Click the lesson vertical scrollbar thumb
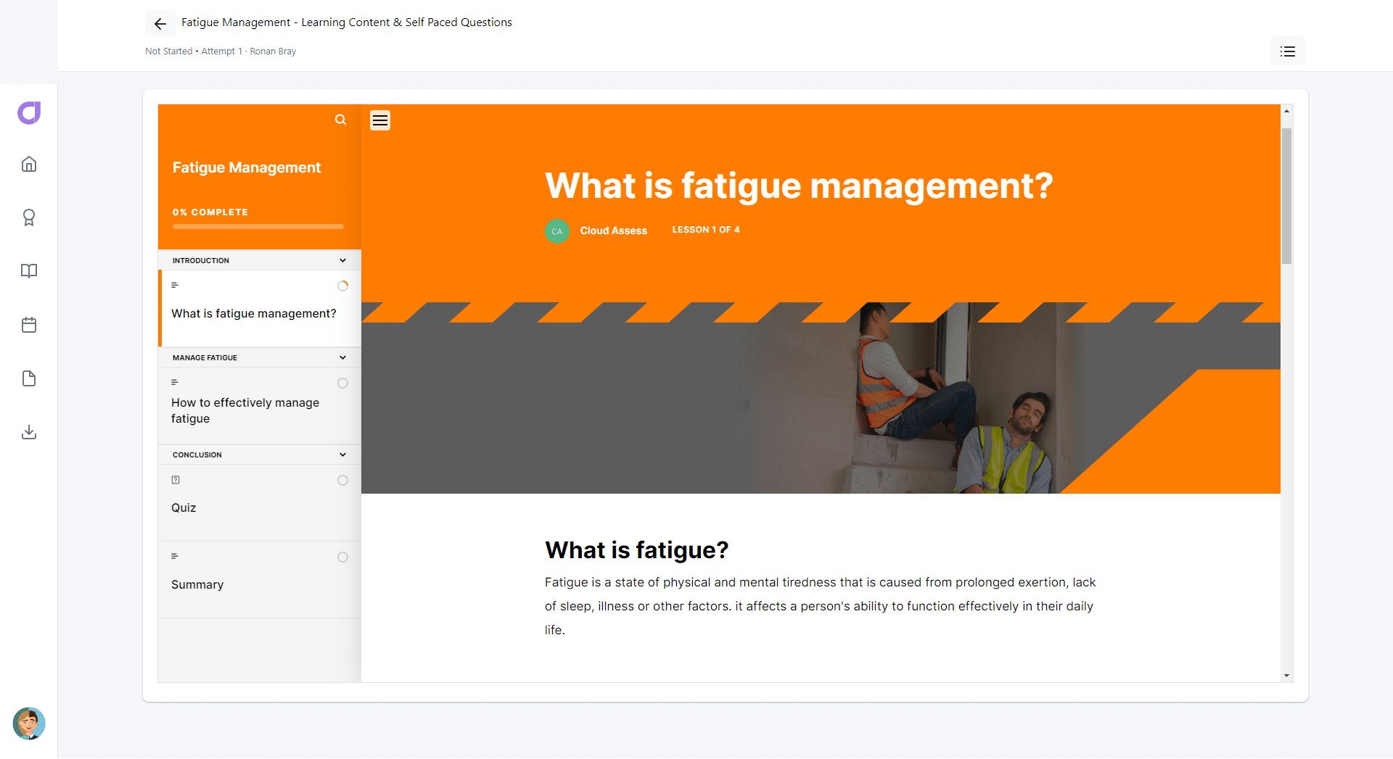The height and width of the screenshot is (759, 1393). click(x=1286, y=196)
